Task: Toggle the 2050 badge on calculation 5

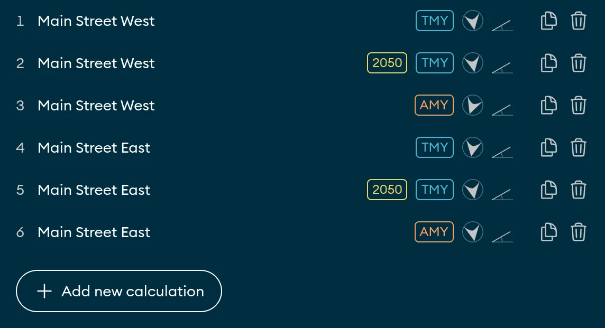Action: pos(387,190)
